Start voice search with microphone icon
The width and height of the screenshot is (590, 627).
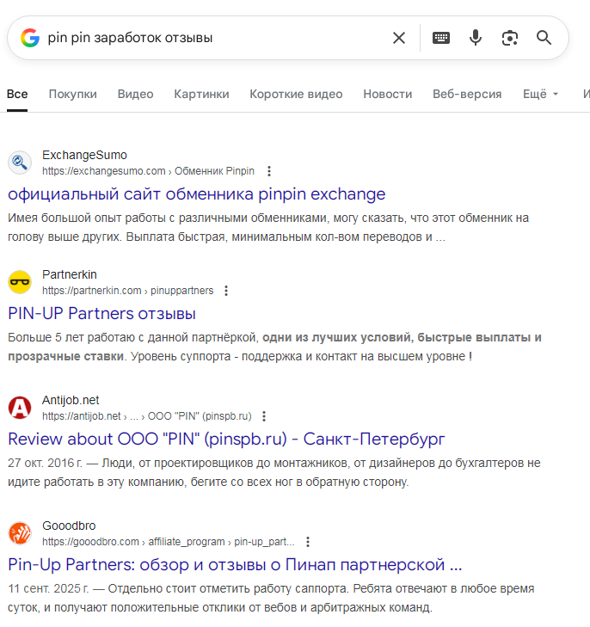tap(475, 38)
